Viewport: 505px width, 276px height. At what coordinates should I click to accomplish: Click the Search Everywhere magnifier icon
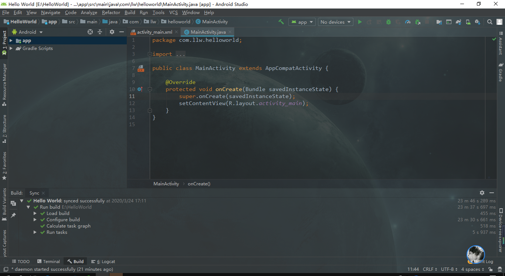[489, 22]
